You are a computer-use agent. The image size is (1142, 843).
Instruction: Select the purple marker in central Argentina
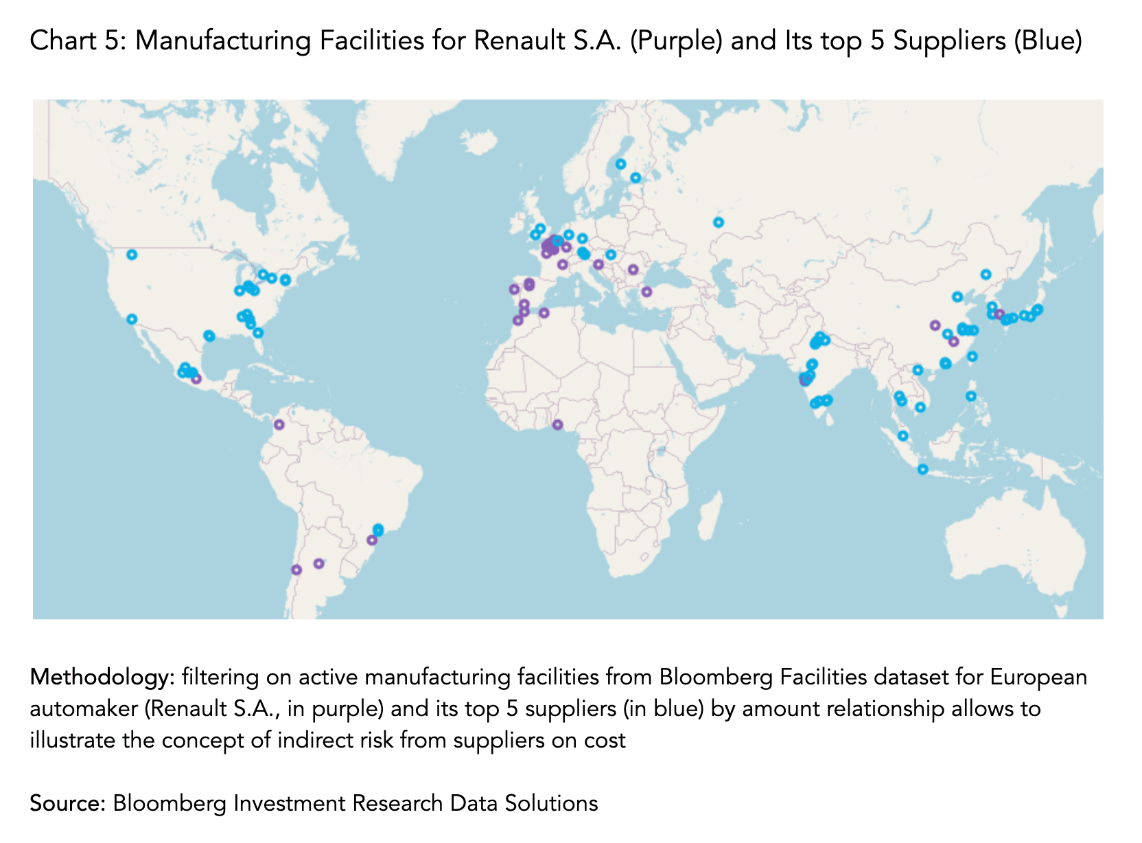[x=318, y=564]
